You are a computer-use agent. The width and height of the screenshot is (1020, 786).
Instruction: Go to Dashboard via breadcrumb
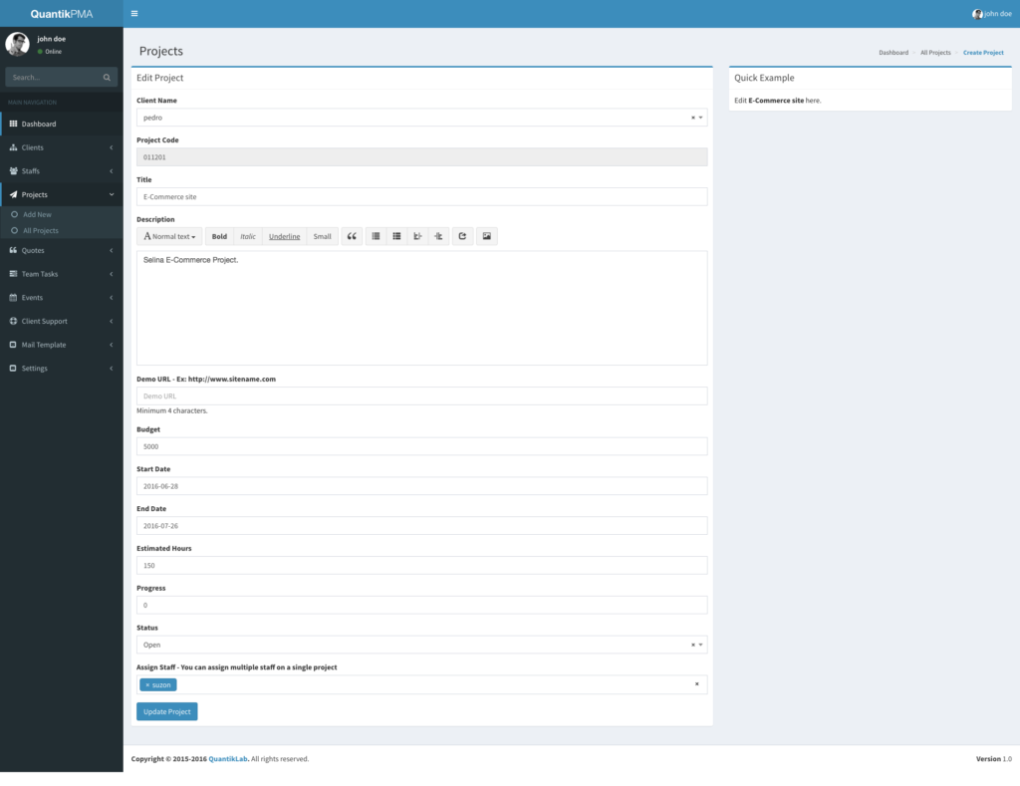pyautogui.click(x=893, y=53)
